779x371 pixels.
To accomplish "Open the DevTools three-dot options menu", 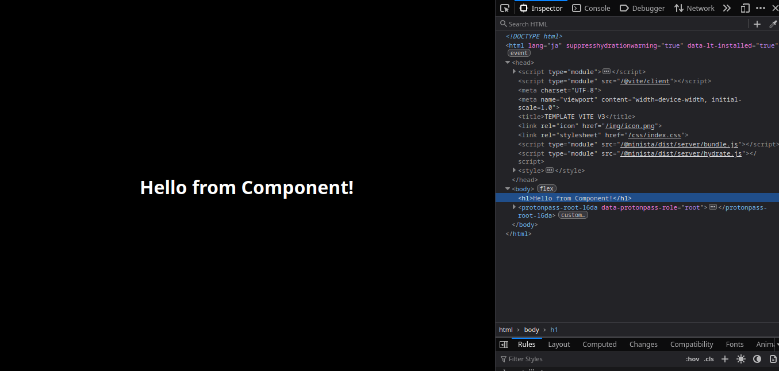I will (x=761, y=8).
